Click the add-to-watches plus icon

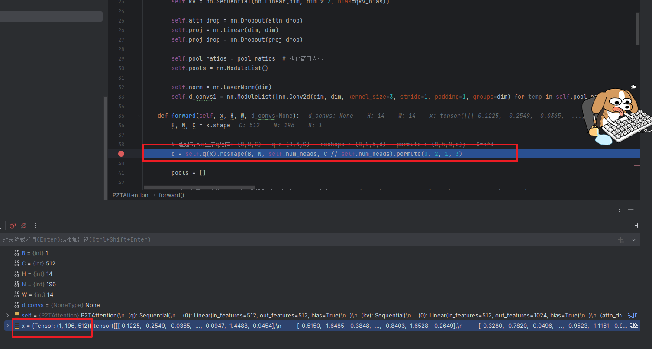[621, 240]
